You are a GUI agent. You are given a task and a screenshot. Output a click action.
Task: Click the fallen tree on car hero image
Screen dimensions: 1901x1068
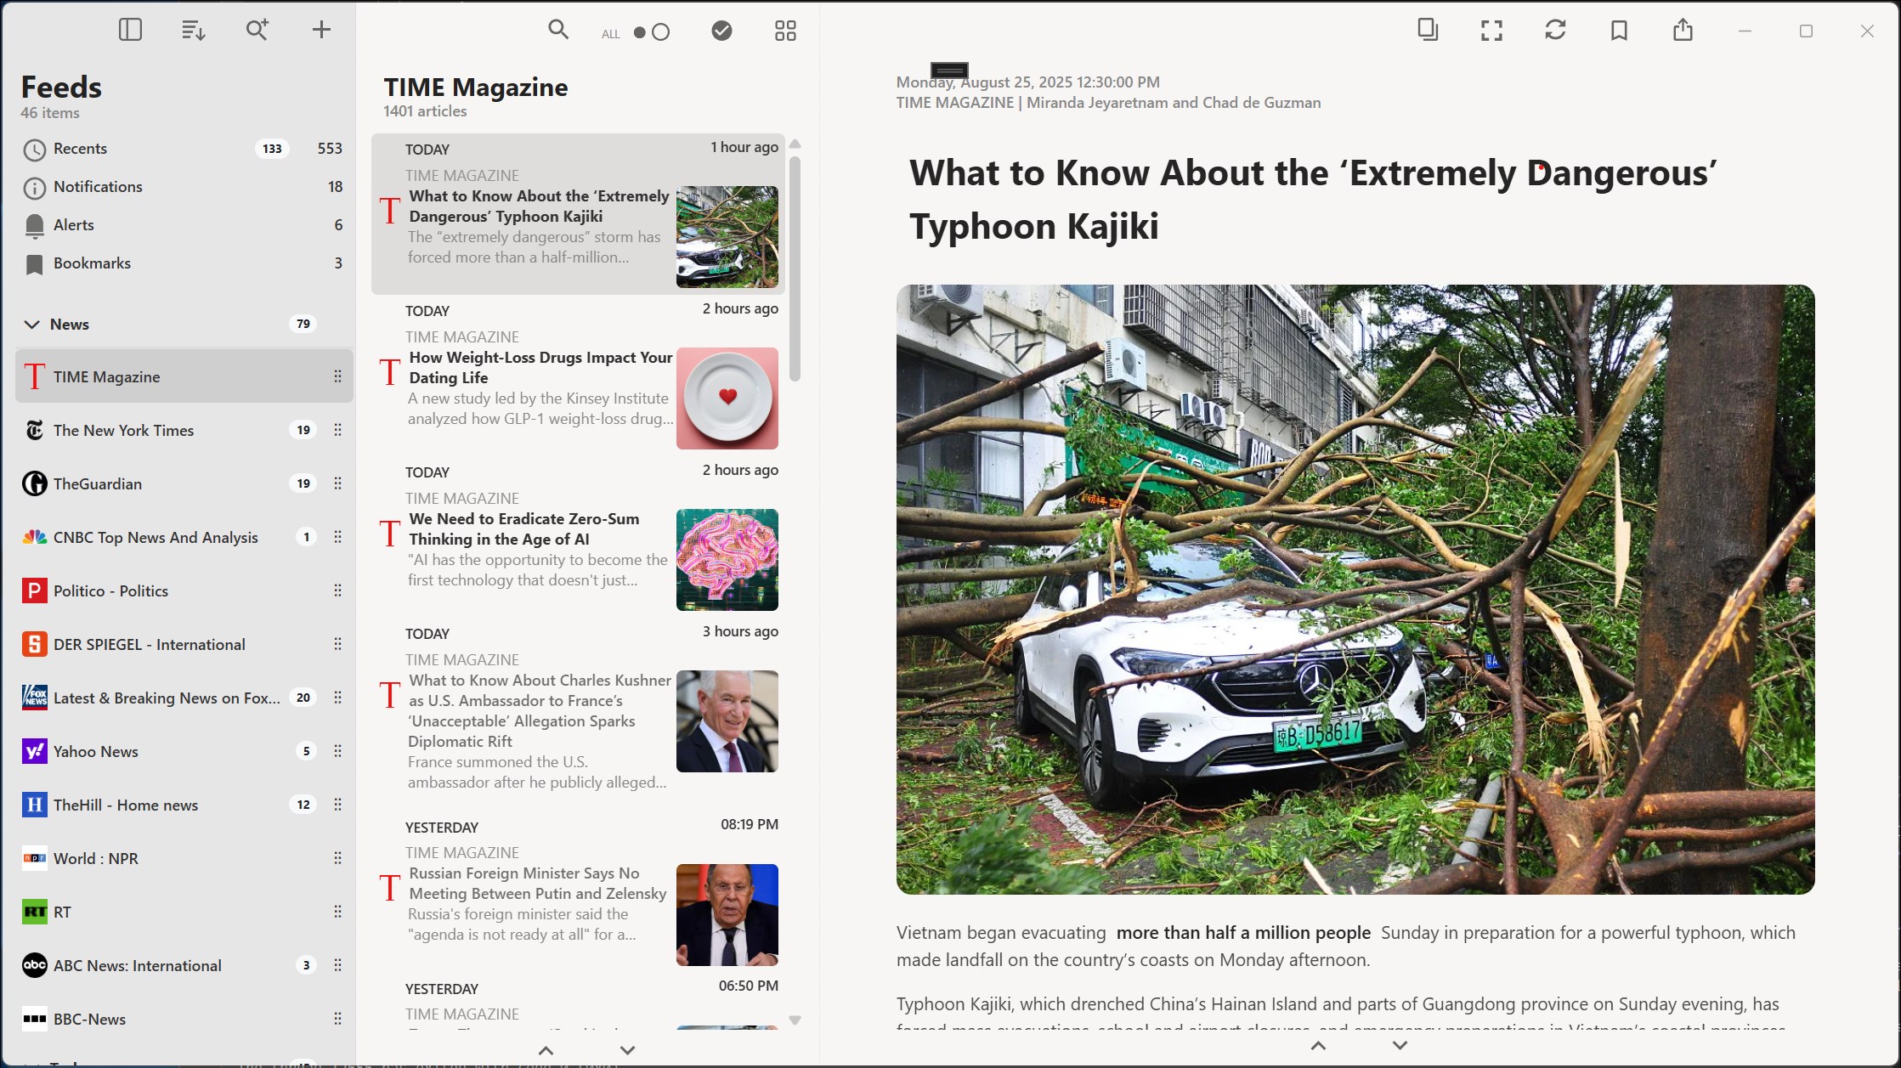tap(1355, 589)
